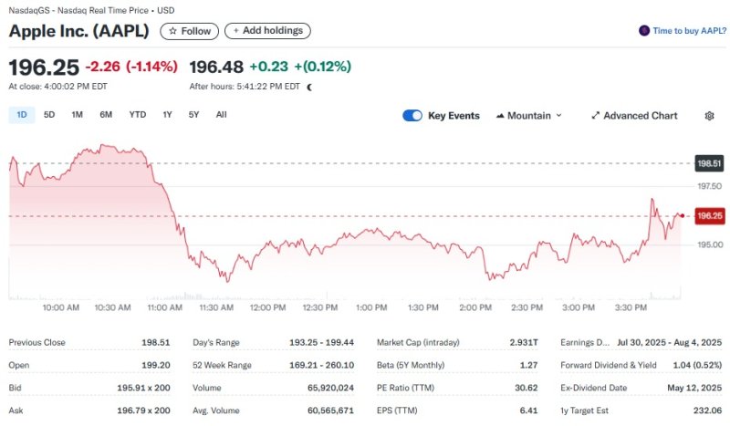This screenshot has height=426, width=730.
Task: Click the 11:00 AM label on the chart axis
Action: click(x=165, y=307)
